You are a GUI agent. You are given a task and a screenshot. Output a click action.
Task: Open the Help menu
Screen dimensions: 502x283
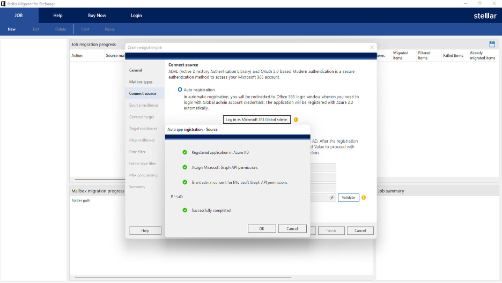point(58,16)
